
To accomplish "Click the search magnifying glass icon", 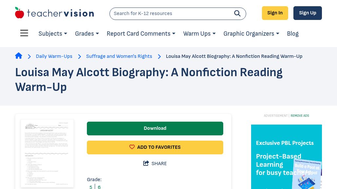I will point(237,13).
